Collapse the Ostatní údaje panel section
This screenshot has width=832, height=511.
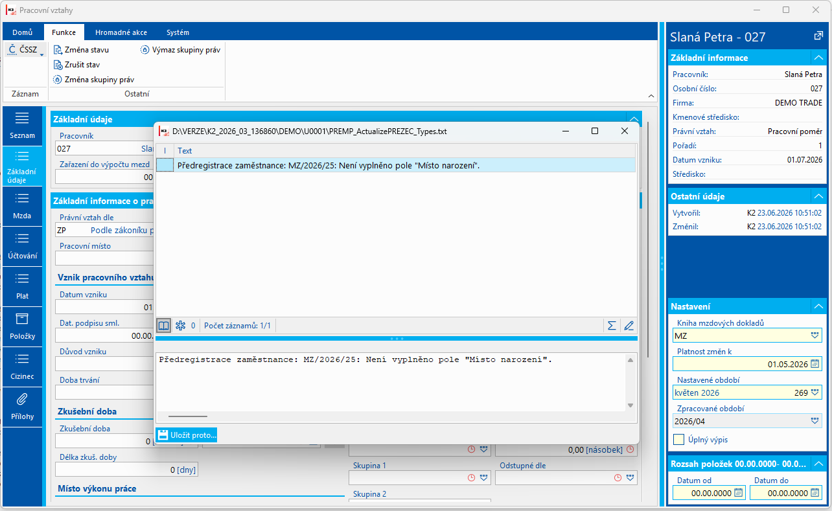pos(818,196)
